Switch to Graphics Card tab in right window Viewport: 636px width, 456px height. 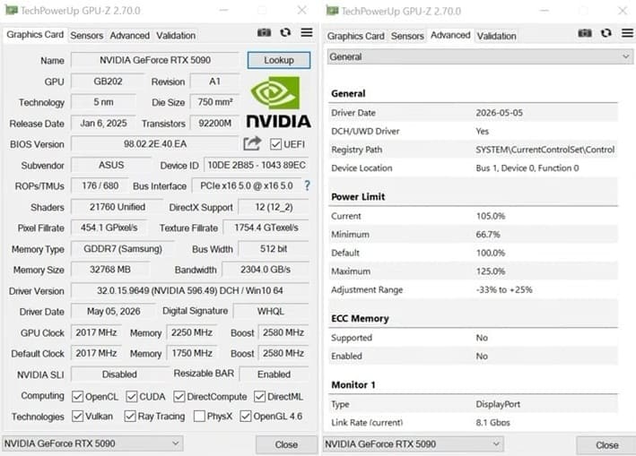click(x=356, y=36)
